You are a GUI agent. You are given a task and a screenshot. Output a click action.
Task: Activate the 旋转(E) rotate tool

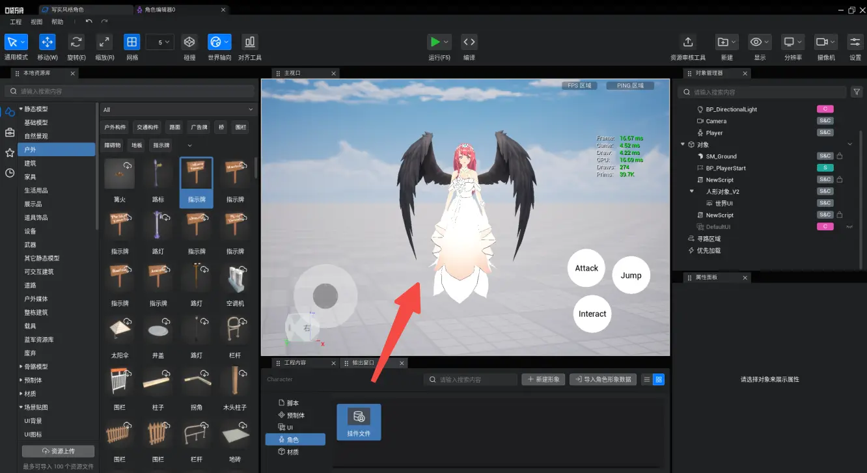click(76, 42)
